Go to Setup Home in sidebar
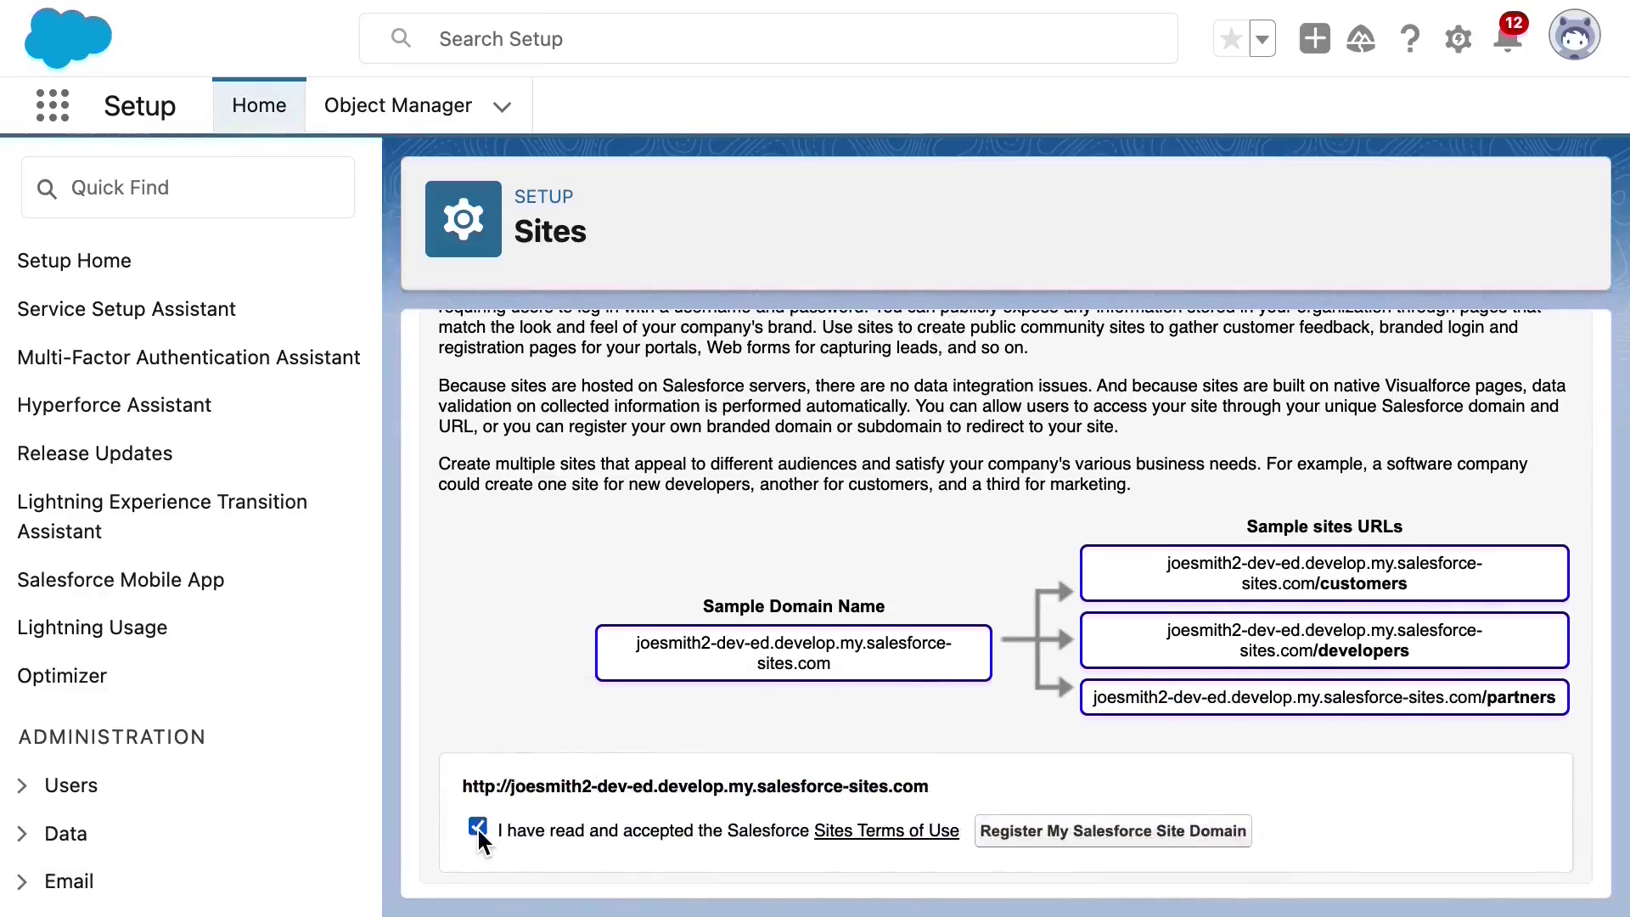This screenshot has height=917, width=1630. [x=74, y=261]
